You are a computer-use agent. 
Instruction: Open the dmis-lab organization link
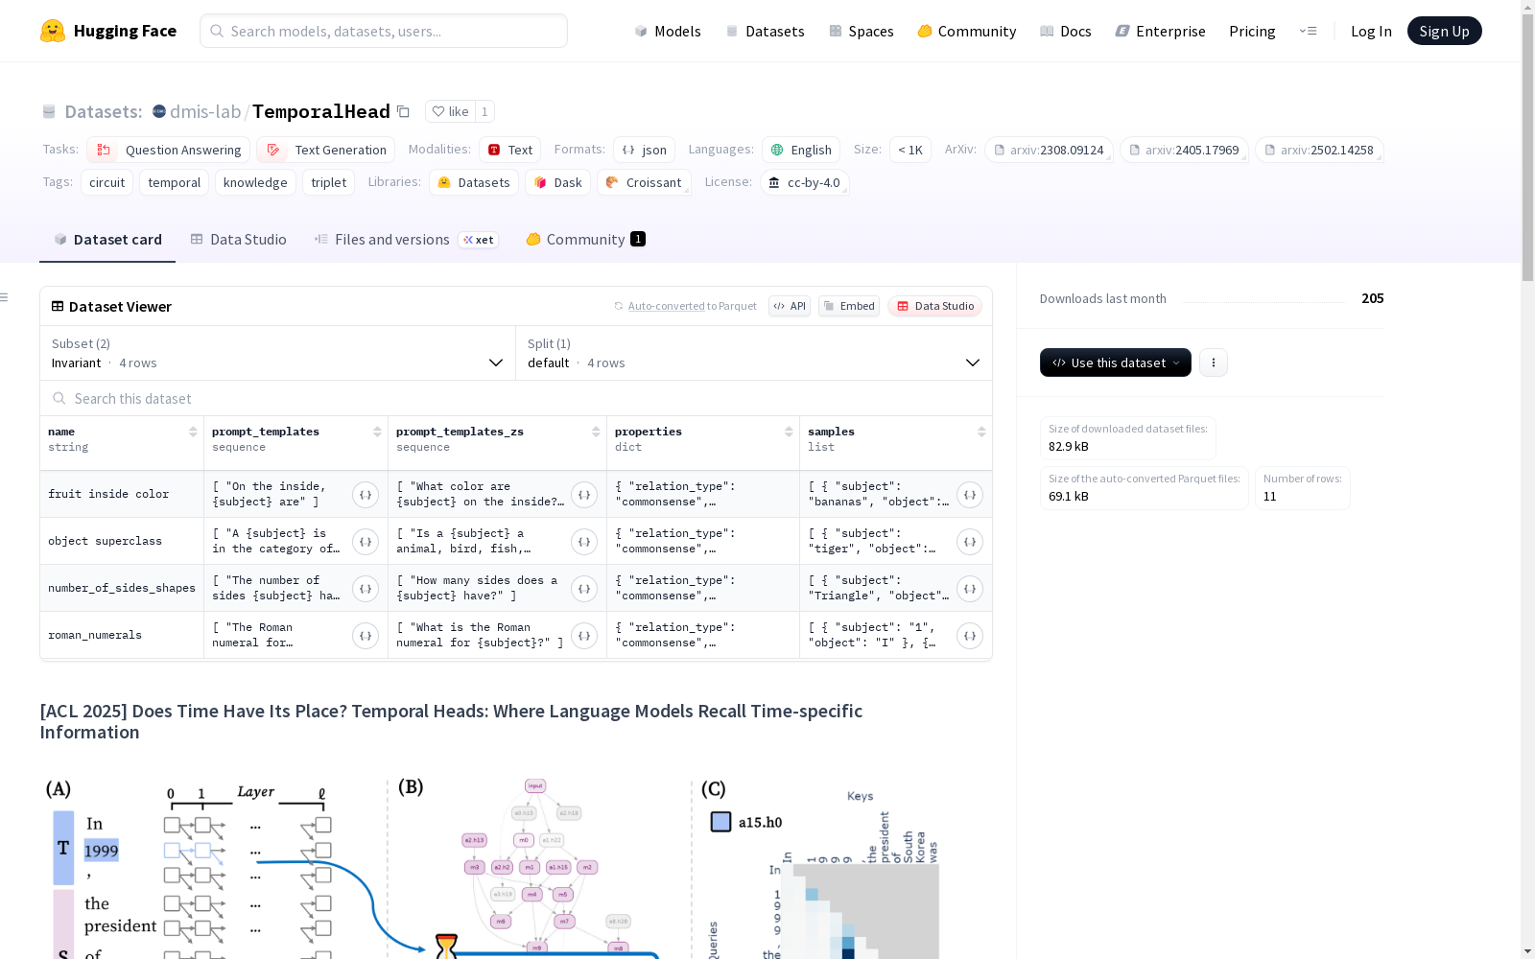[x=205, y=111]
